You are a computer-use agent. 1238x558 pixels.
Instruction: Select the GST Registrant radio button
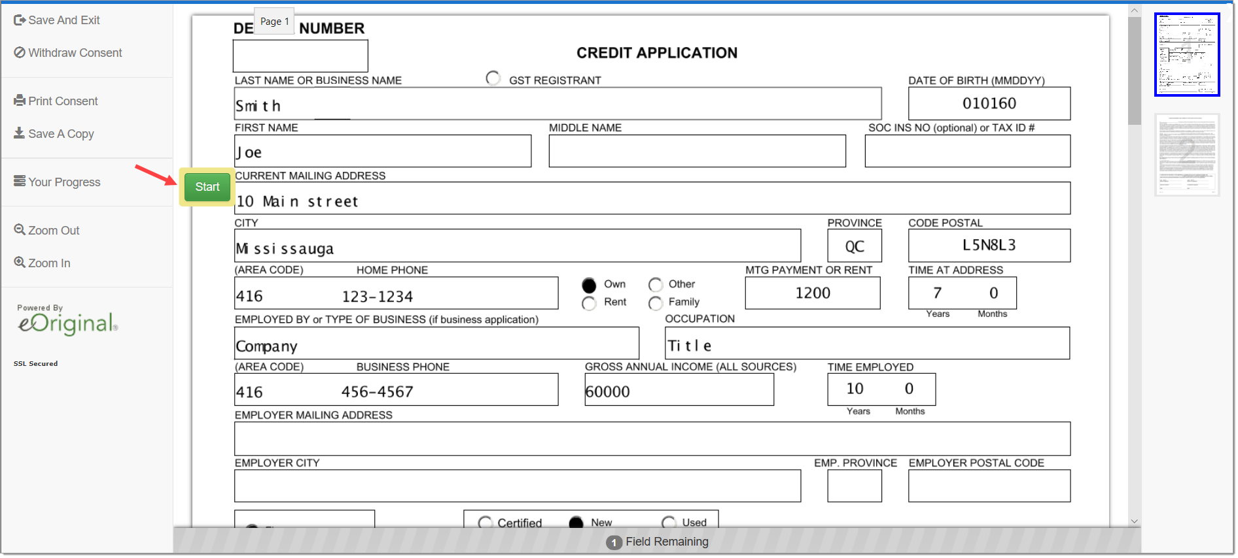(x=493, y=78)
